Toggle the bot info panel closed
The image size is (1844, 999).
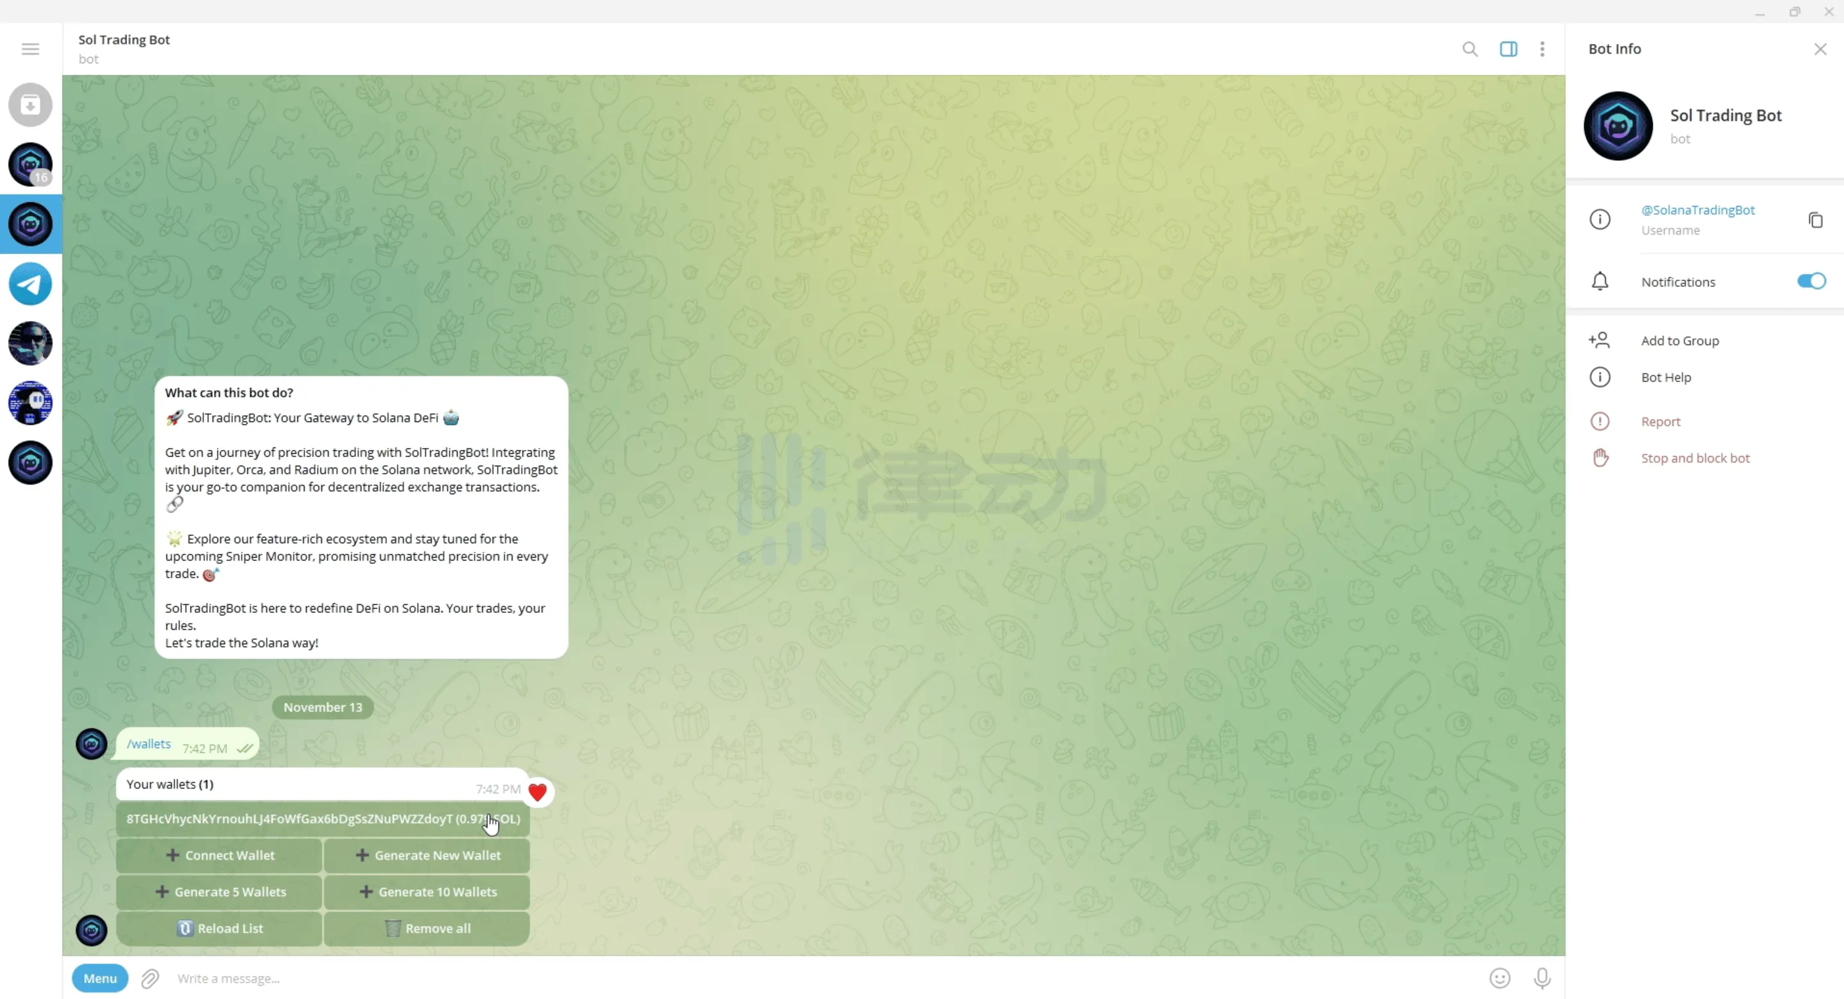click(1820, 49)
